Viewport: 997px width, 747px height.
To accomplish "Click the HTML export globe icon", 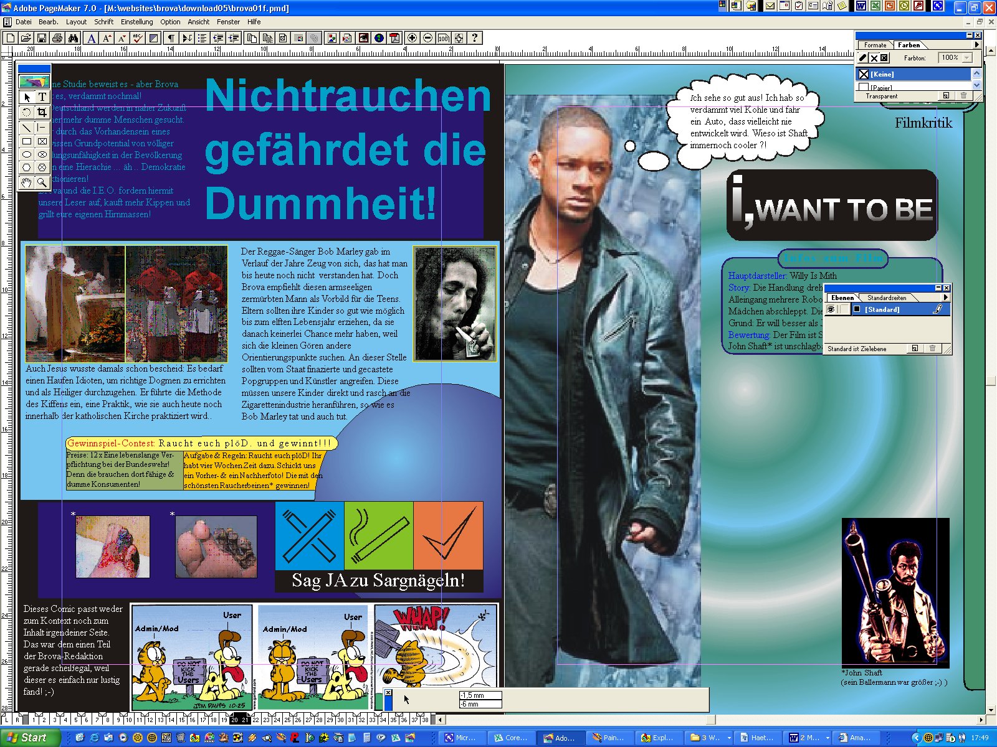I will coord(379,38).
